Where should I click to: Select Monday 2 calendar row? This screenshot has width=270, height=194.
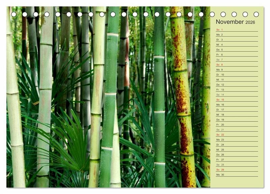[x=236, y=35]
